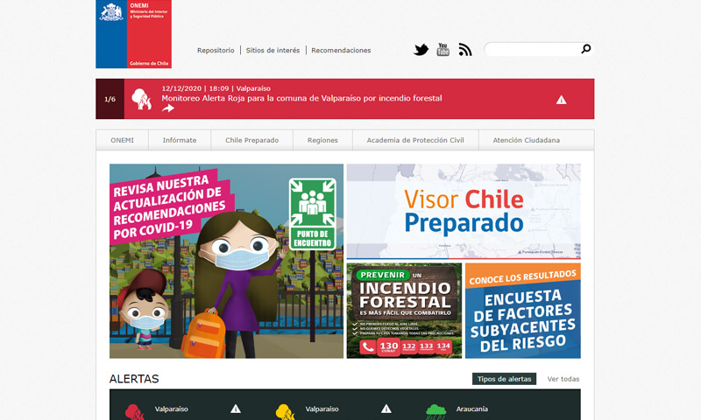Open the Regiones menu tab
The width and height of the screenshot is (701, 420).
point(322,140)
